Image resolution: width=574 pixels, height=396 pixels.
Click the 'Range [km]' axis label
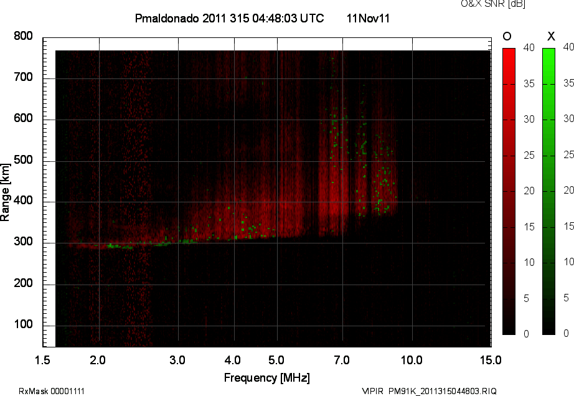coord(5,192)
